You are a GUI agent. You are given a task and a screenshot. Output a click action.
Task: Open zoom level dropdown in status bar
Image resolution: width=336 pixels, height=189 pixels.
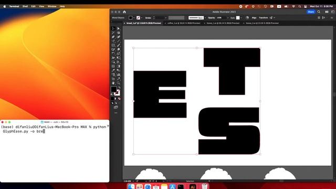[x=133, y=181]
